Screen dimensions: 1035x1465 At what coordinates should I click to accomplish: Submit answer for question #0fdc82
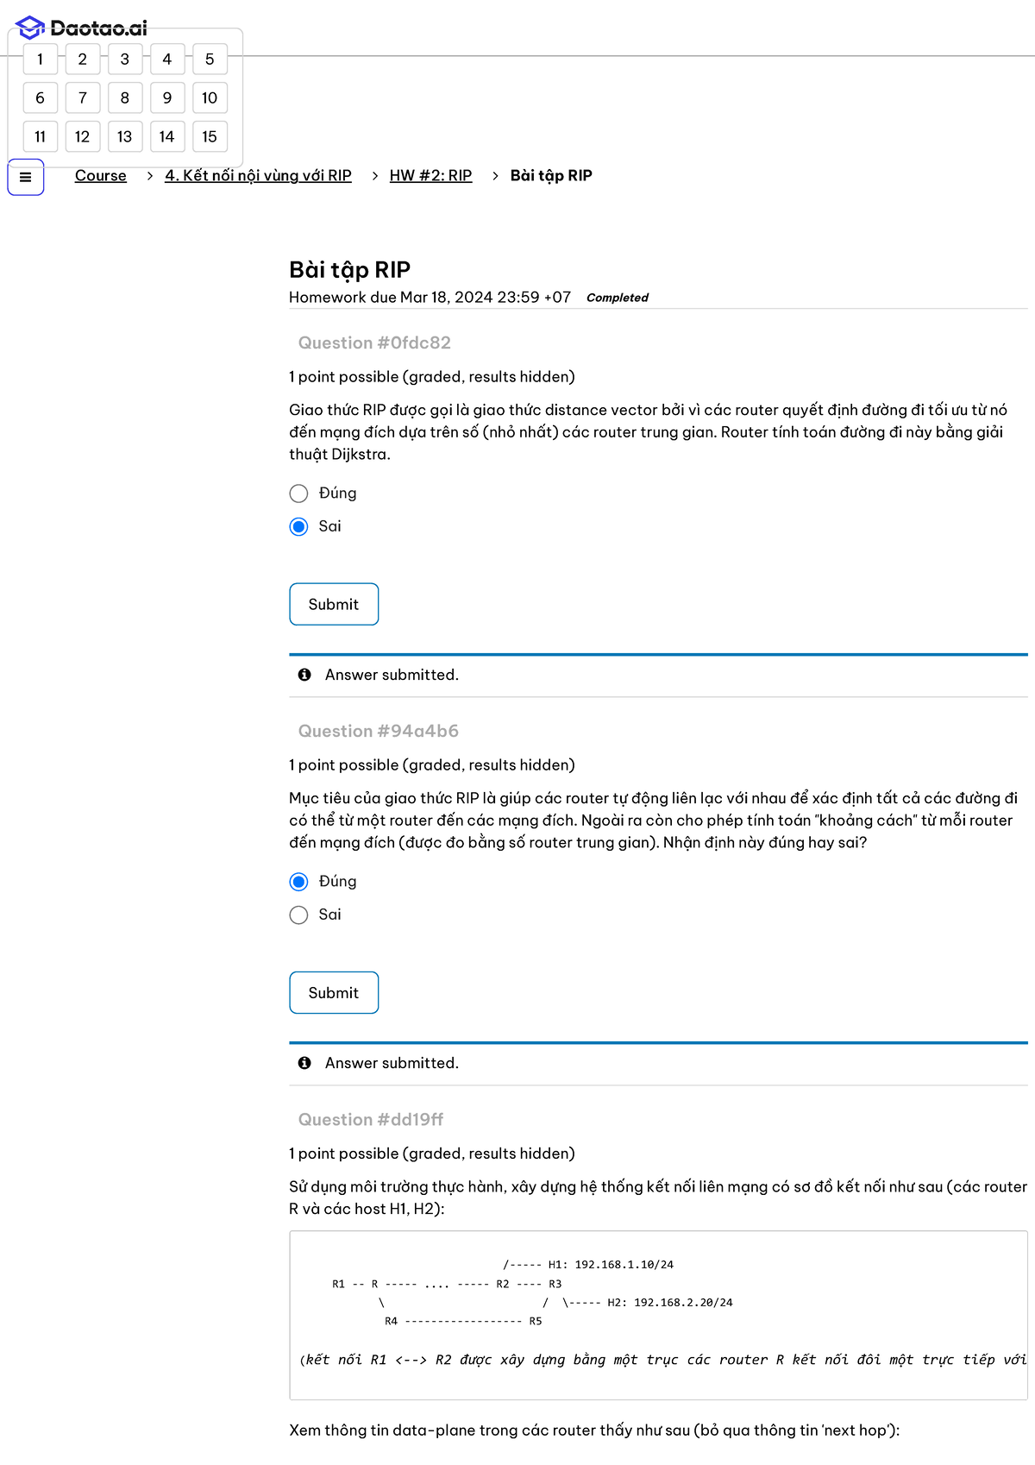tap(334, 604)
